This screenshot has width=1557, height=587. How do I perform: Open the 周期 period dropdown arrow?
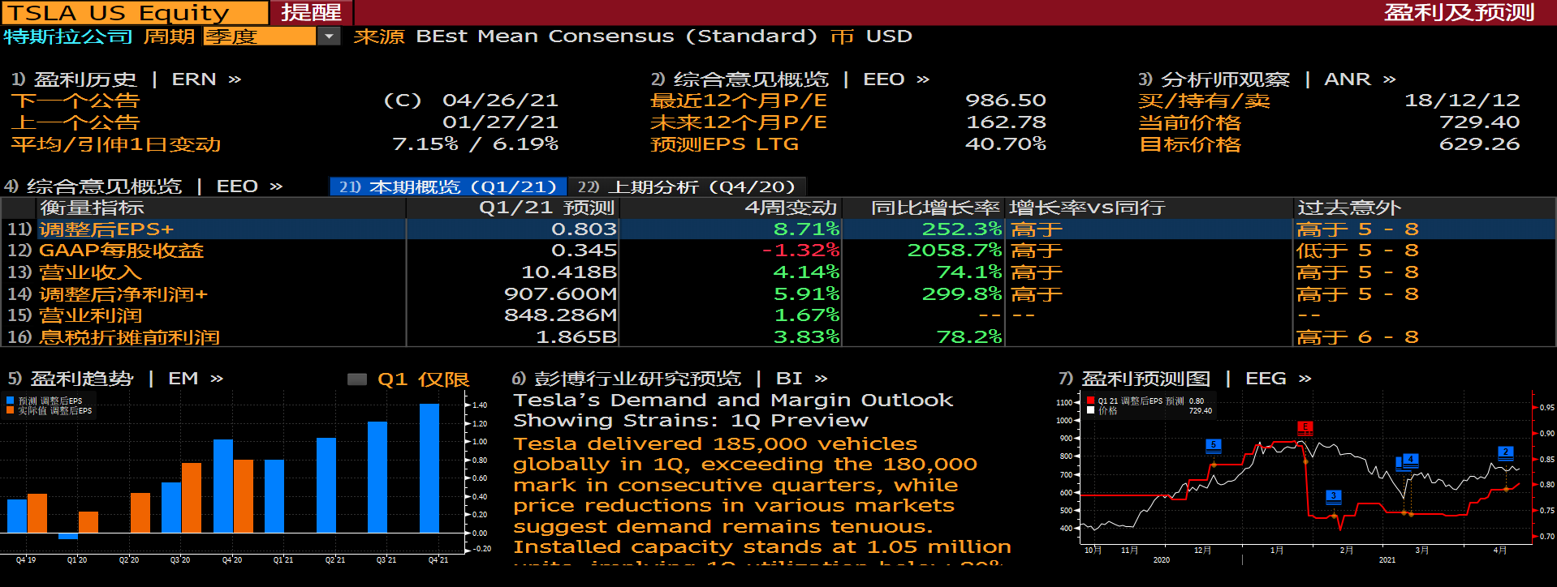pyautogui.click(x=328, y=36)
